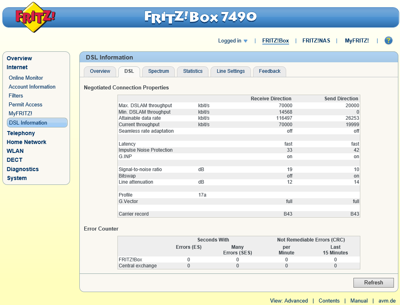The image size is (400, 305).
Task: Select the Line Settings tab
Action: pyautogui.click(x=231, y=71)
